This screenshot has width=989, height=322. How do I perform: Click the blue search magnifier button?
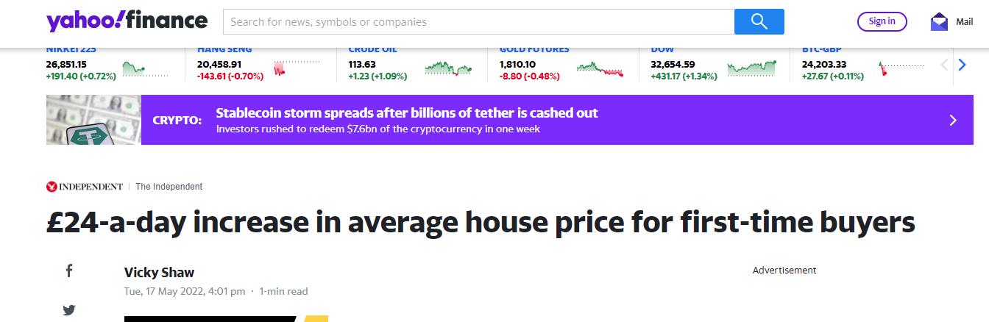(x=759, y=21)
